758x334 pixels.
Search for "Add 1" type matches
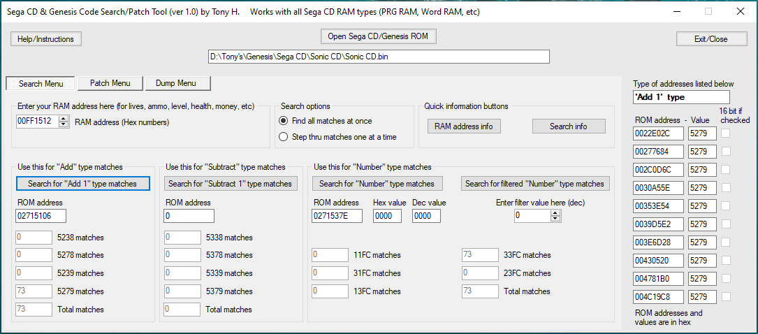click(82, 184)
